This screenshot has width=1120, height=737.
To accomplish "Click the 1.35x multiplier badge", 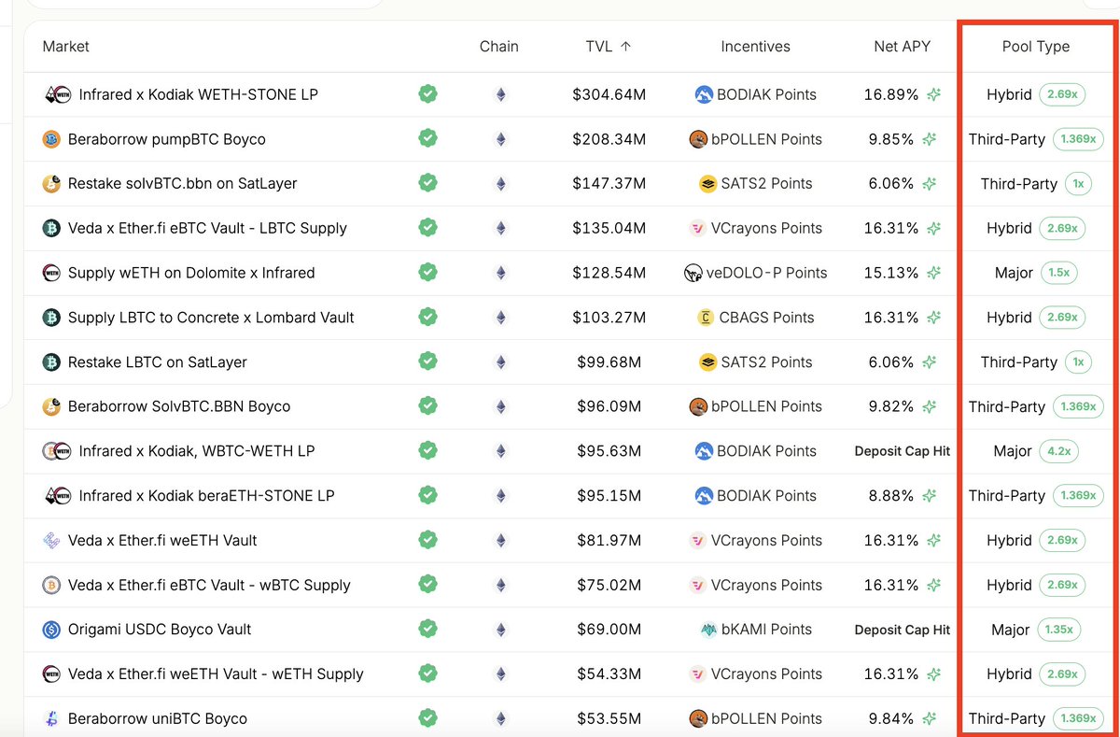I will [1058, 630].
